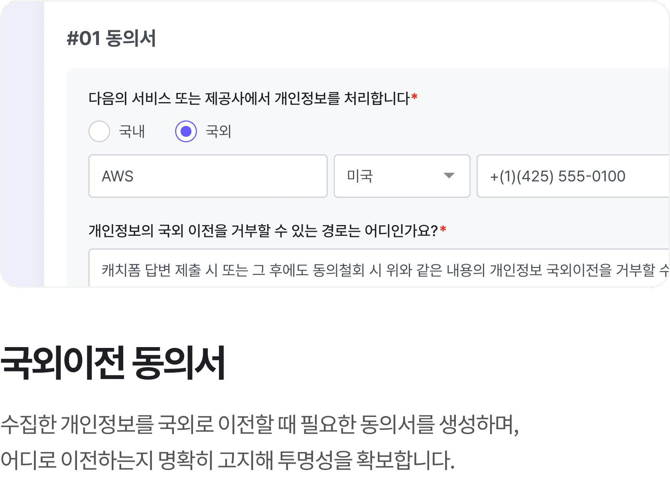The image size is (670, 478).
Task: Open the 미국 country dropdown
Action: (x=402, y=176)
